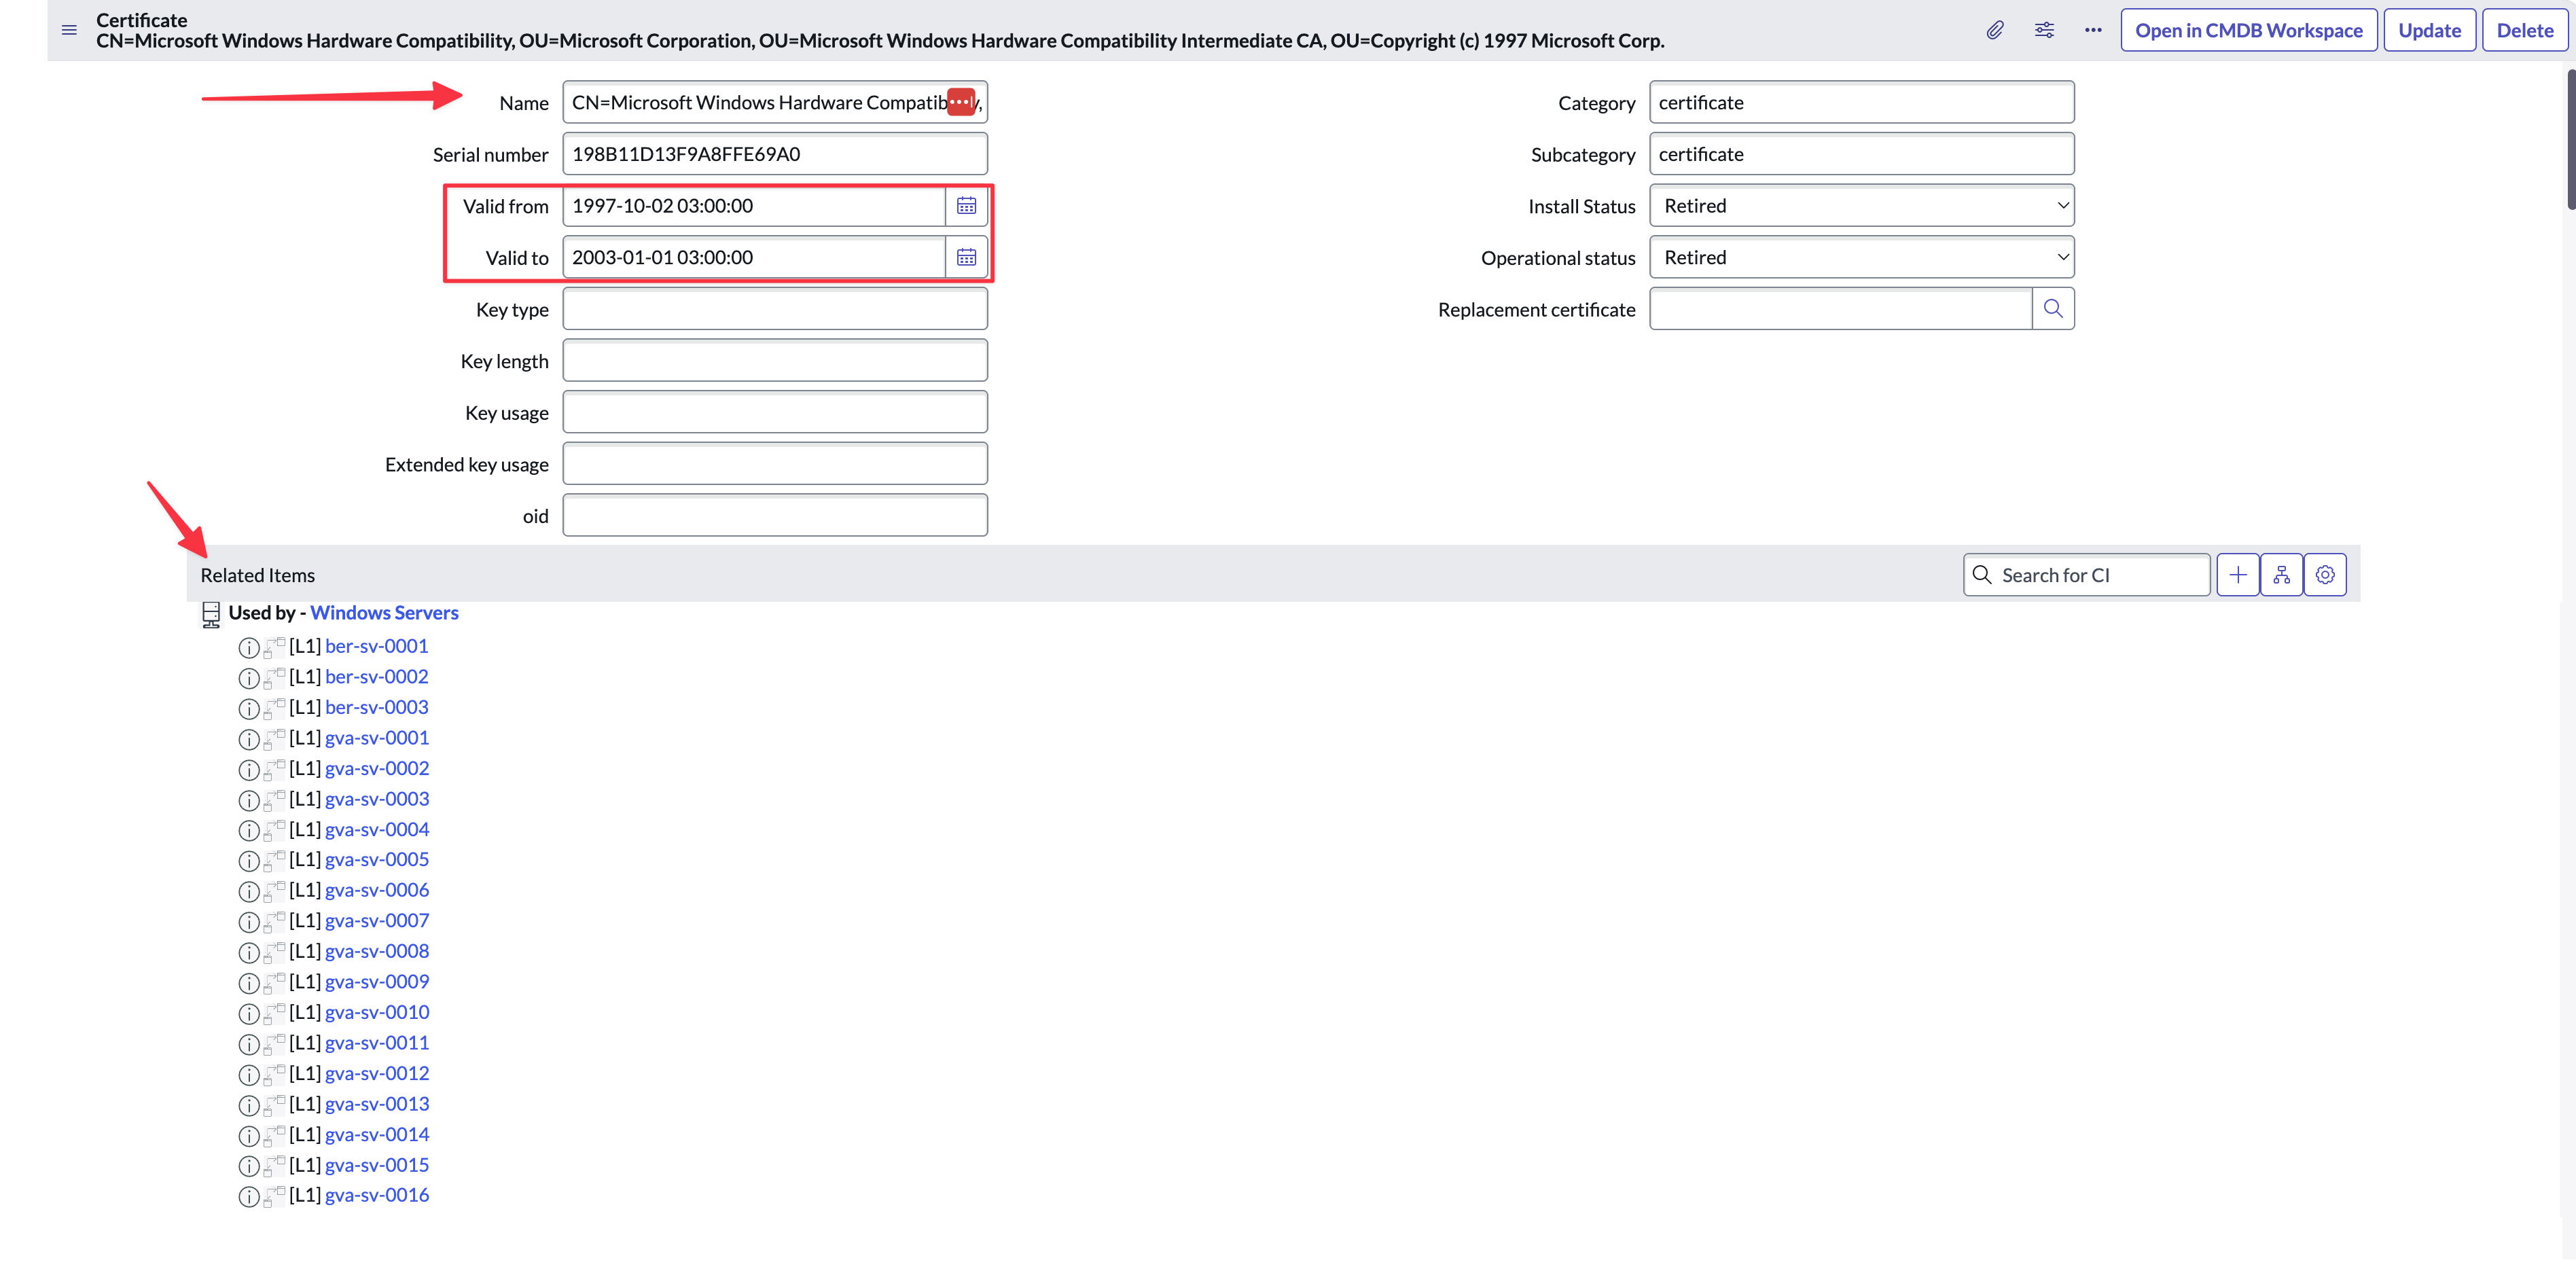Click info icon beside ber-sv-0003
Screen dimensions: 2576x1273
(x=249, y=708)
